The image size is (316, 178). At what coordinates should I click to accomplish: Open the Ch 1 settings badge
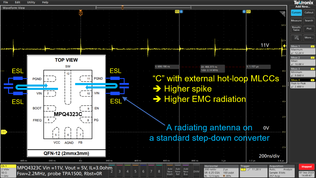(x=8, y=171)
